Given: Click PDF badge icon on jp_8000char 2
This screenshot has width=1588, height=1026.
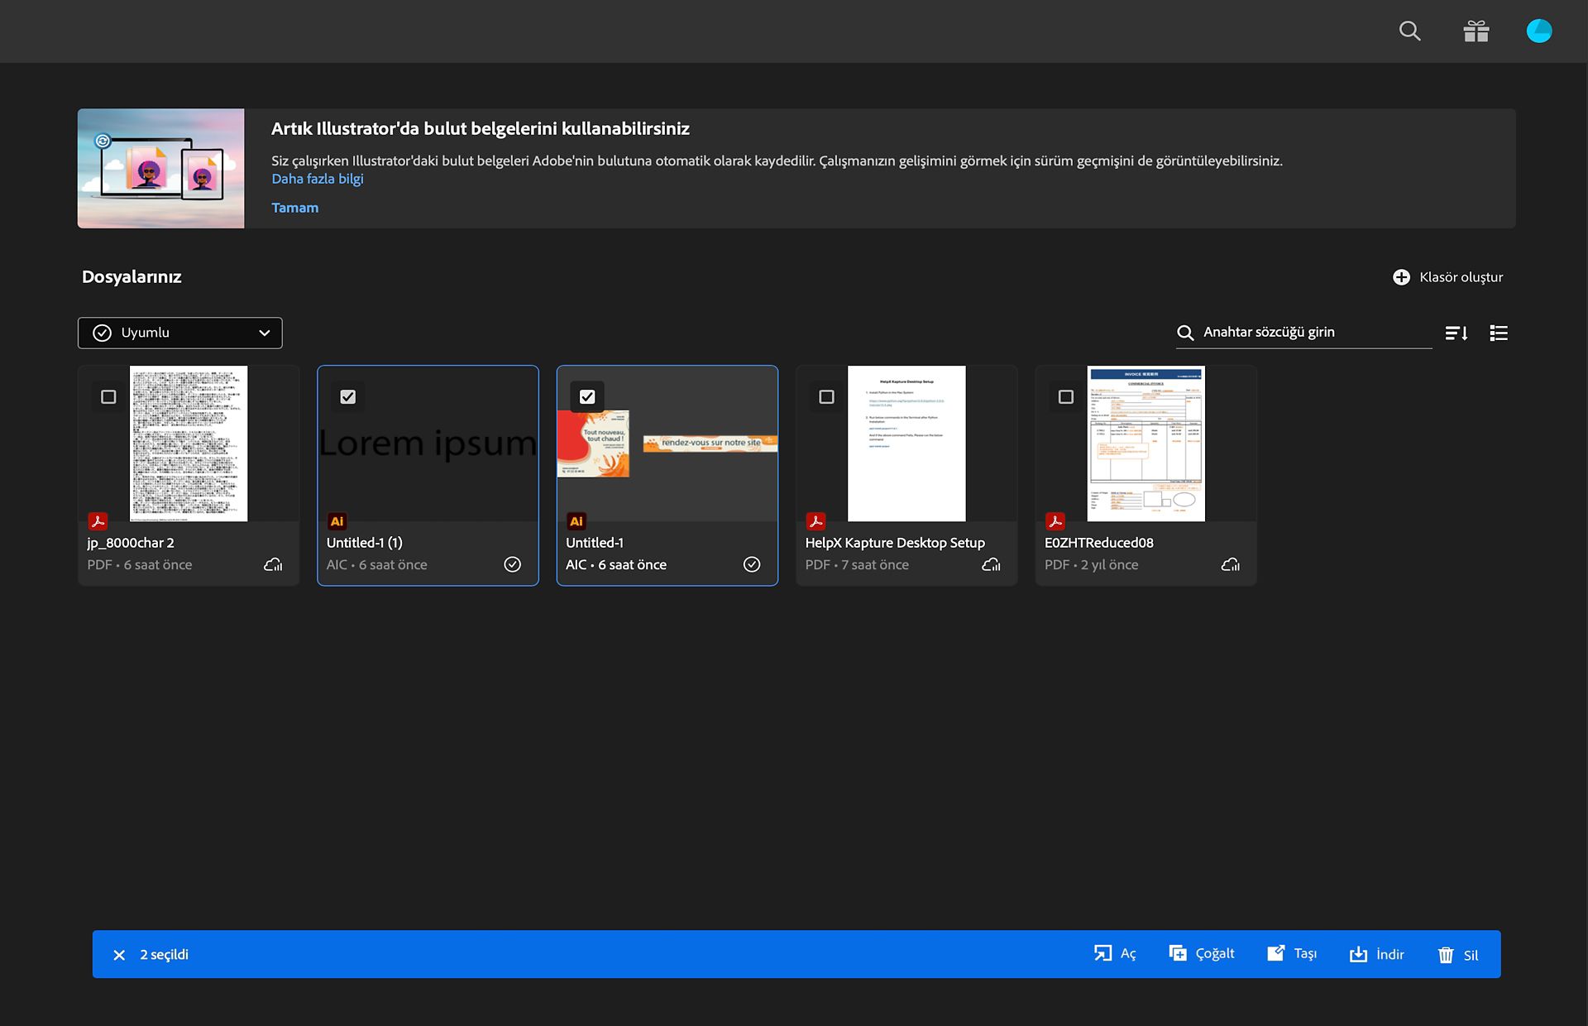Looking at the screenshot, I should [98, 521].
